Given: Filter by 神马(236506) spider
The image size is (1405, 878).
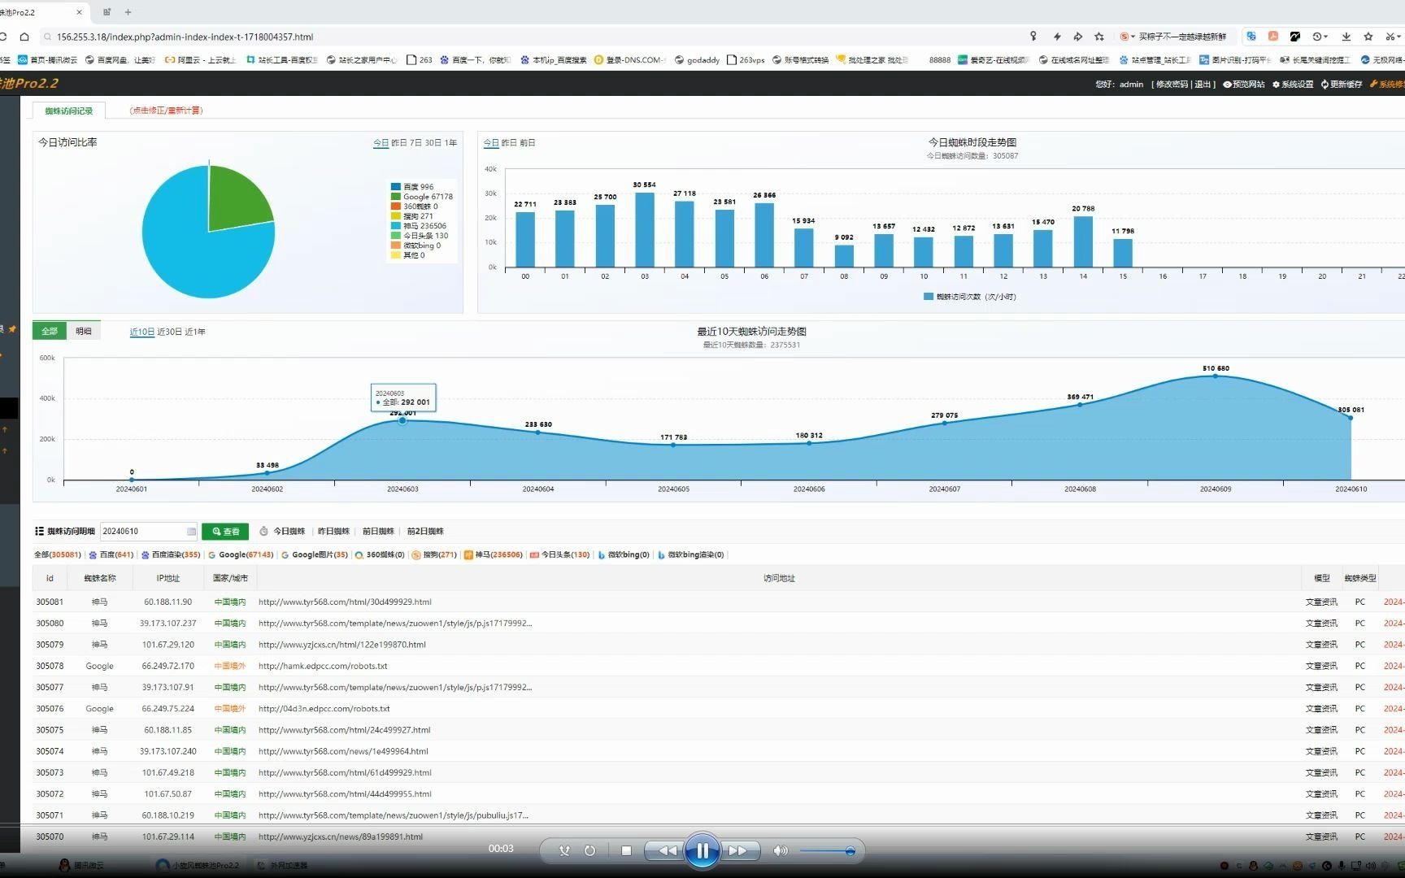Looking at the screenshot, I should (x=494, y=555).
